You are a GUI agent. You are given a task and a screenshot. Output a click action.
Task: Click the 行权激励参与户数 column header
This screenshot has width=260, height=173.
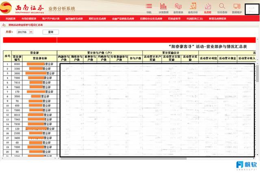pyautogui.click(x=119, y=58)
